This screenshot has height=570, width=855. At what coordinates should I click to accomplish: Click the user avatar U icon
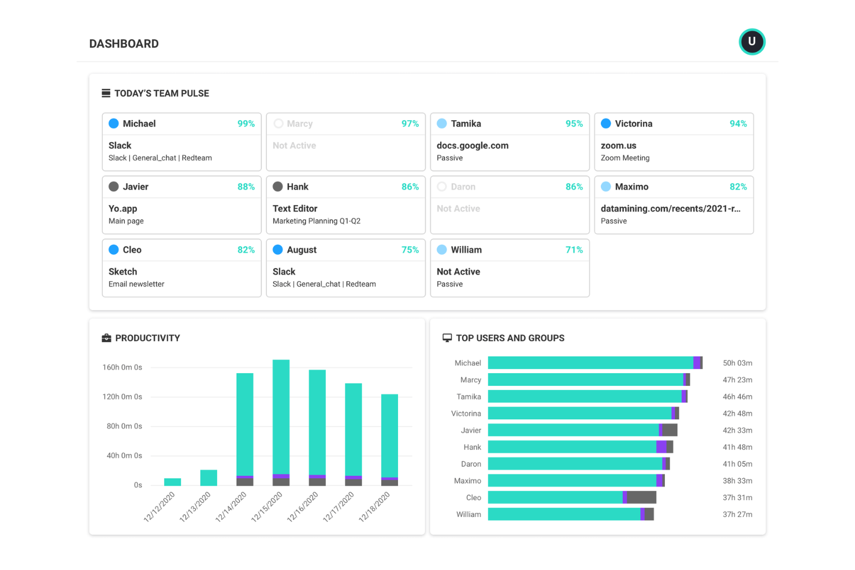(752, 42)
